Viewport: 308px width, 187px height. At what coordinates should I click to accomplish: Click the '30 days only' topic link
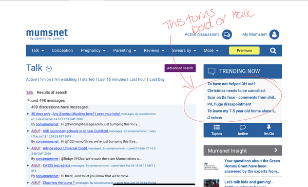tap(41, 114)
